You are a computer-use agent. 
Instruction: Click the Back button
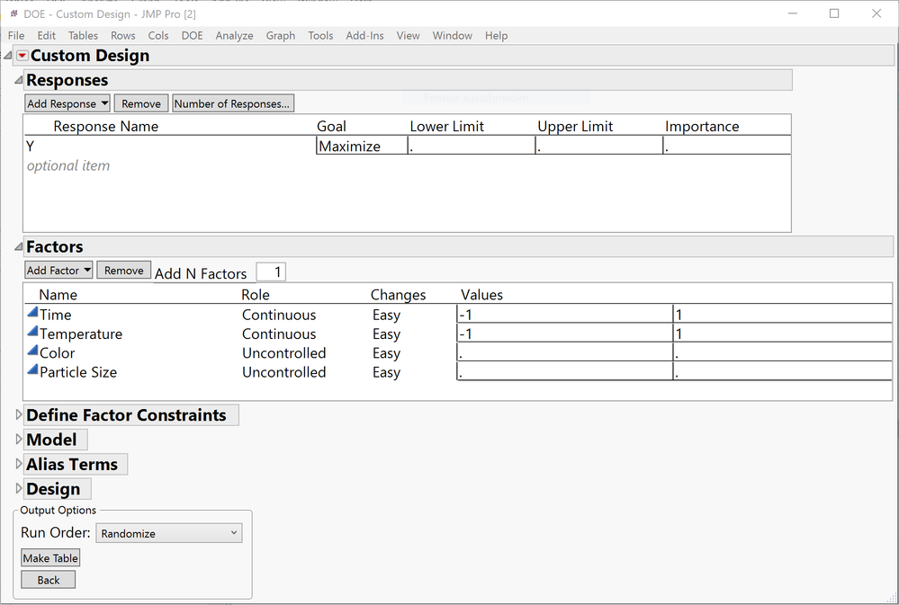coord(49,580)
